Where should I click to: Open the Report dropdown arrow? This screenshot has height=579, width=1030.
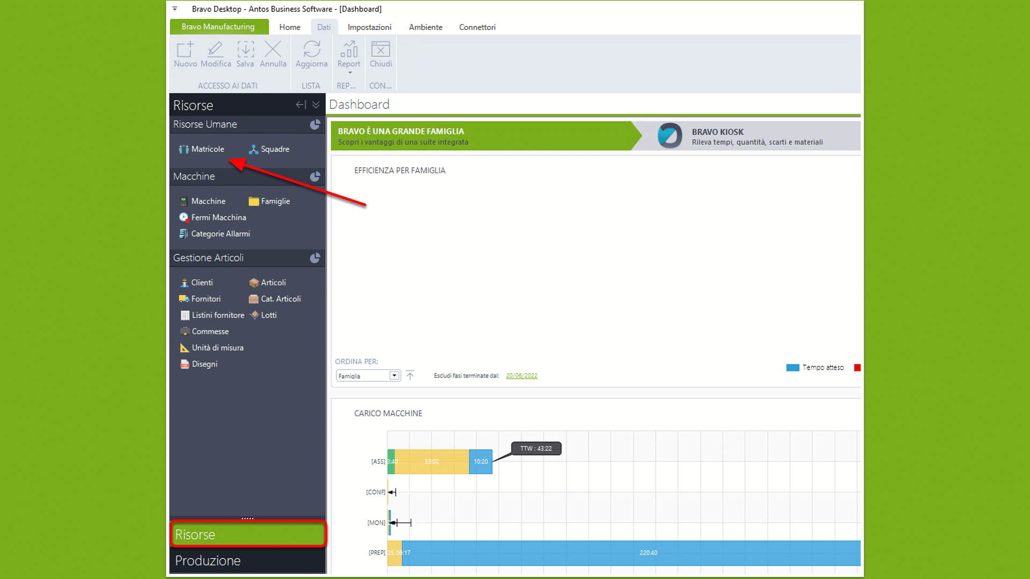tap(350, 73)
